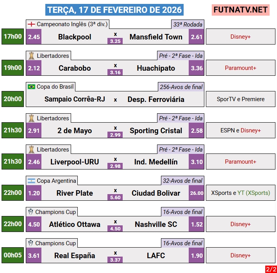
Task: Select River Plate draw odds 5.60
Action: (115, 198)
